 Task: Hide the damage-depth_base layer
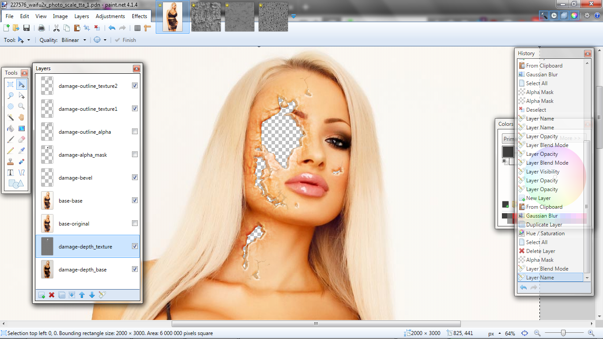135,269
